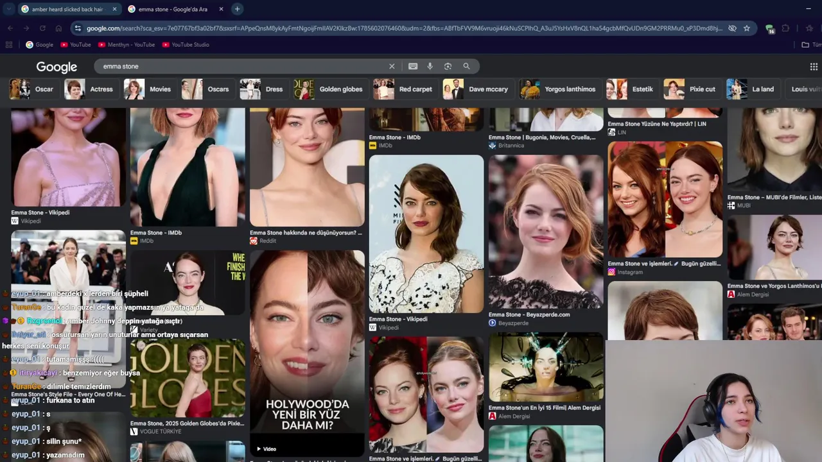This screenshot has width=822, height=462.
Task: Reload the current page
Action: click(x=42, y=28)
